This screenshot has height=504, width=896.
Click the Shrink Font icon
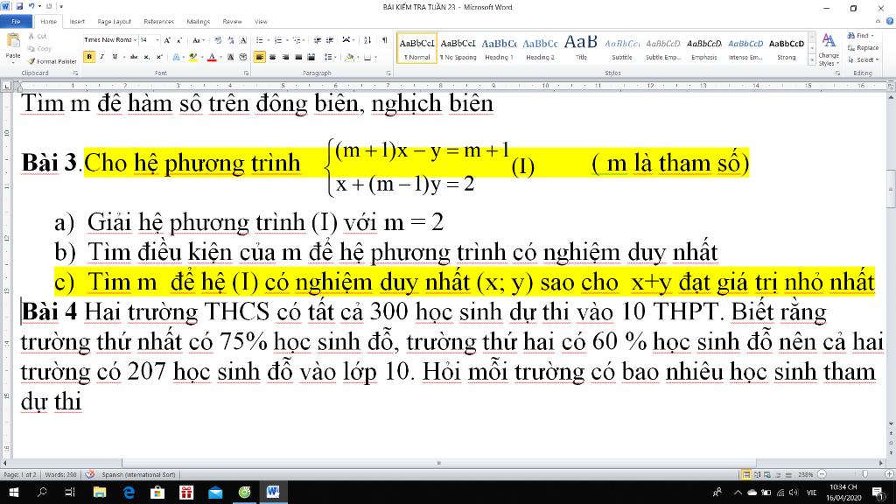[x=178, y=40]
